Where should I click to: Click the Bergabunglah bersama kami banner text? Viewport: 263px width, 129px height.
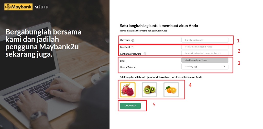coord(43,43)
